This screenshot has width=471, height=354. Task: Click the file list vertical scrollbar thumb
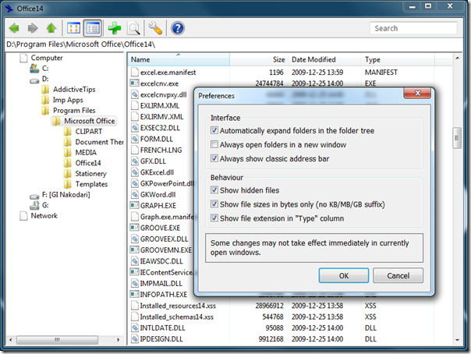coord(457,138)
